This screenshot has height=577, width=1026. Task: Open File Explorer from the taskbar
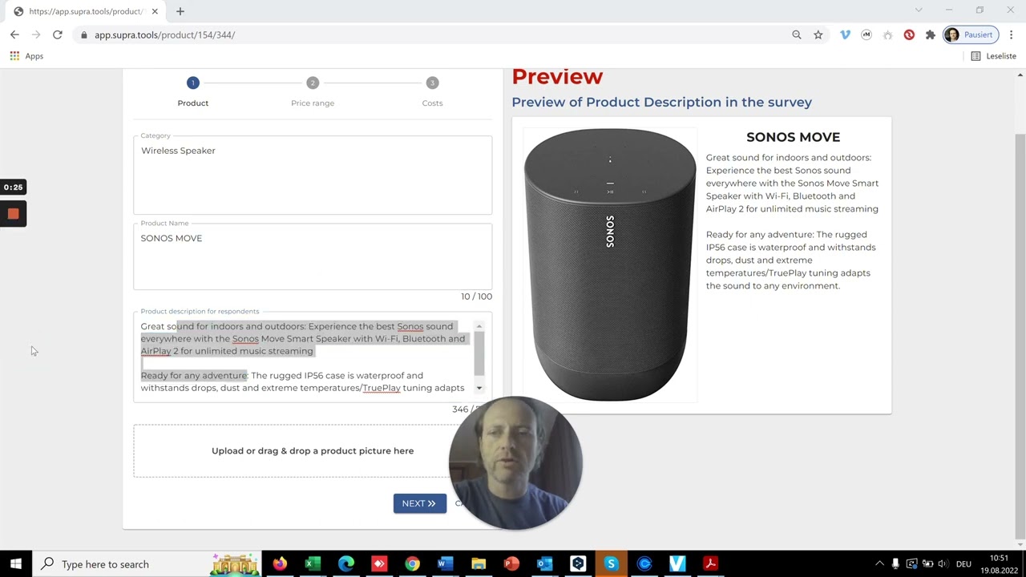tap(479, 564)
